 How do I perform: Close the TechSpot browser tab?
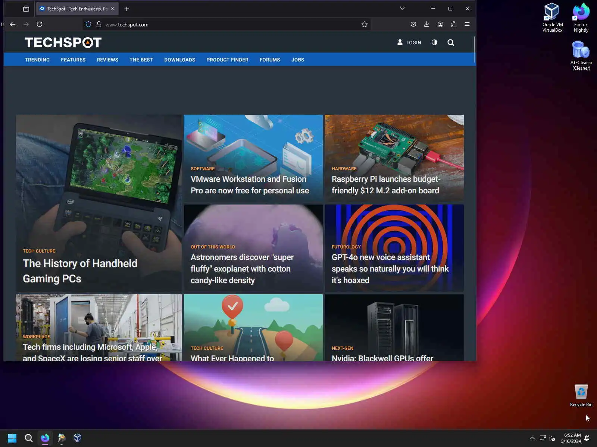tap(113, 9)
